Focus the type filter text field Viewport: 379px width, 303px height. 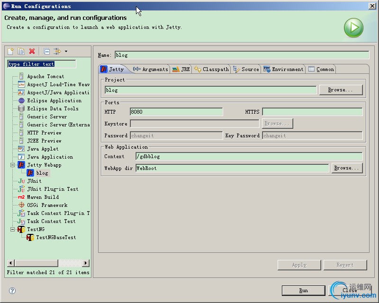tap(42, 64)
